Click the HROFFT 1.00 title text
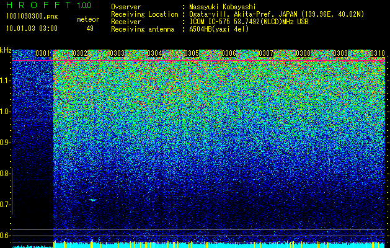The width and height of the screenshot is (390, 248). 49,5
